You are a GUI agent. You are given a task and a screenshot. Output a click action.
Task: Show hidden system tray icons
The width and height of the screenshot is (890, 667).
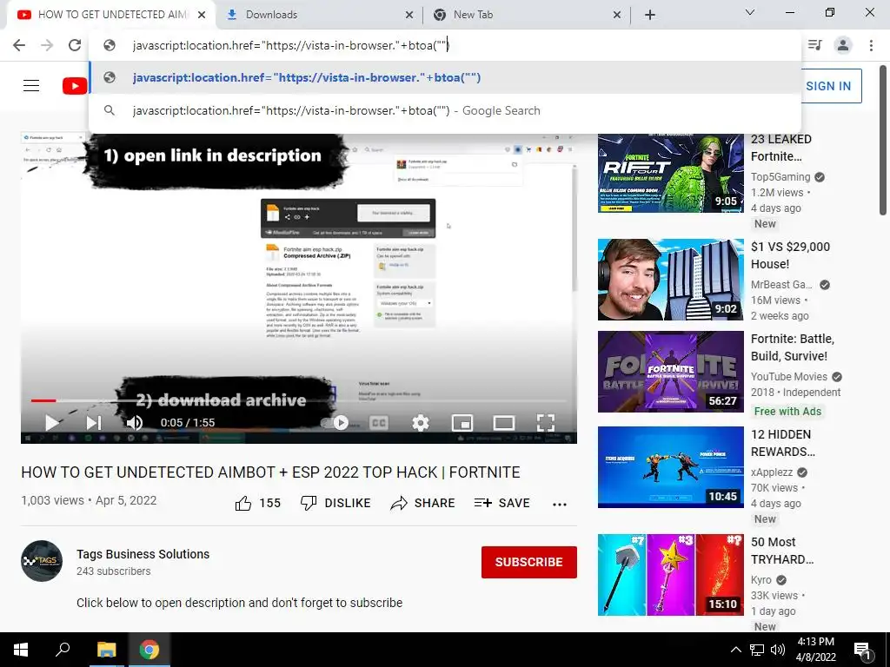735,650
